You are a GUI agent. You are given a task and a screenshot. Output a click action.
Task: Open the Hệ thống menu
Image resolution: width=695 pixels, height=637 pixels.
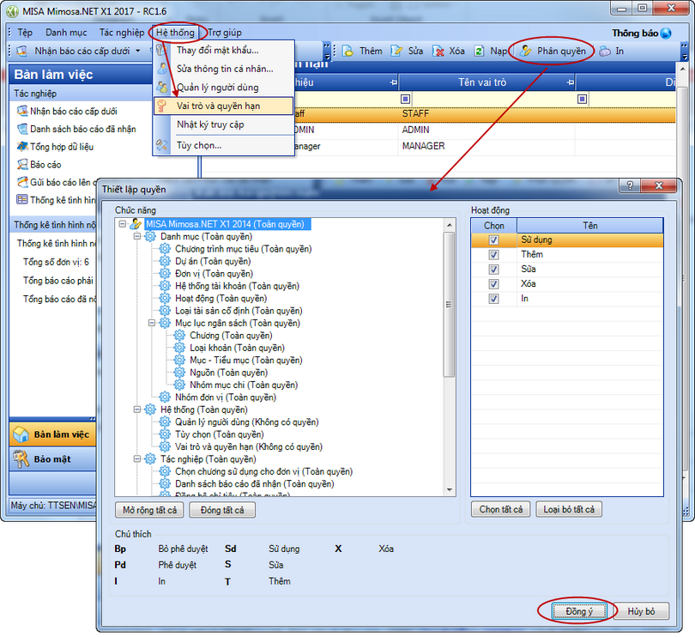175,33
